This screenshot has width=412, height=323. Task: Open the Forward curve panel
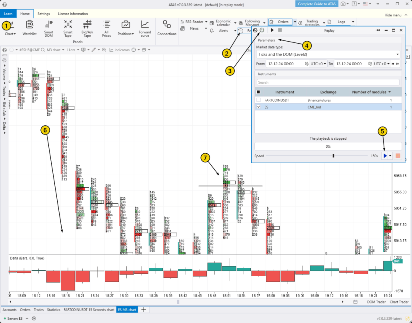tap(145, 29)
